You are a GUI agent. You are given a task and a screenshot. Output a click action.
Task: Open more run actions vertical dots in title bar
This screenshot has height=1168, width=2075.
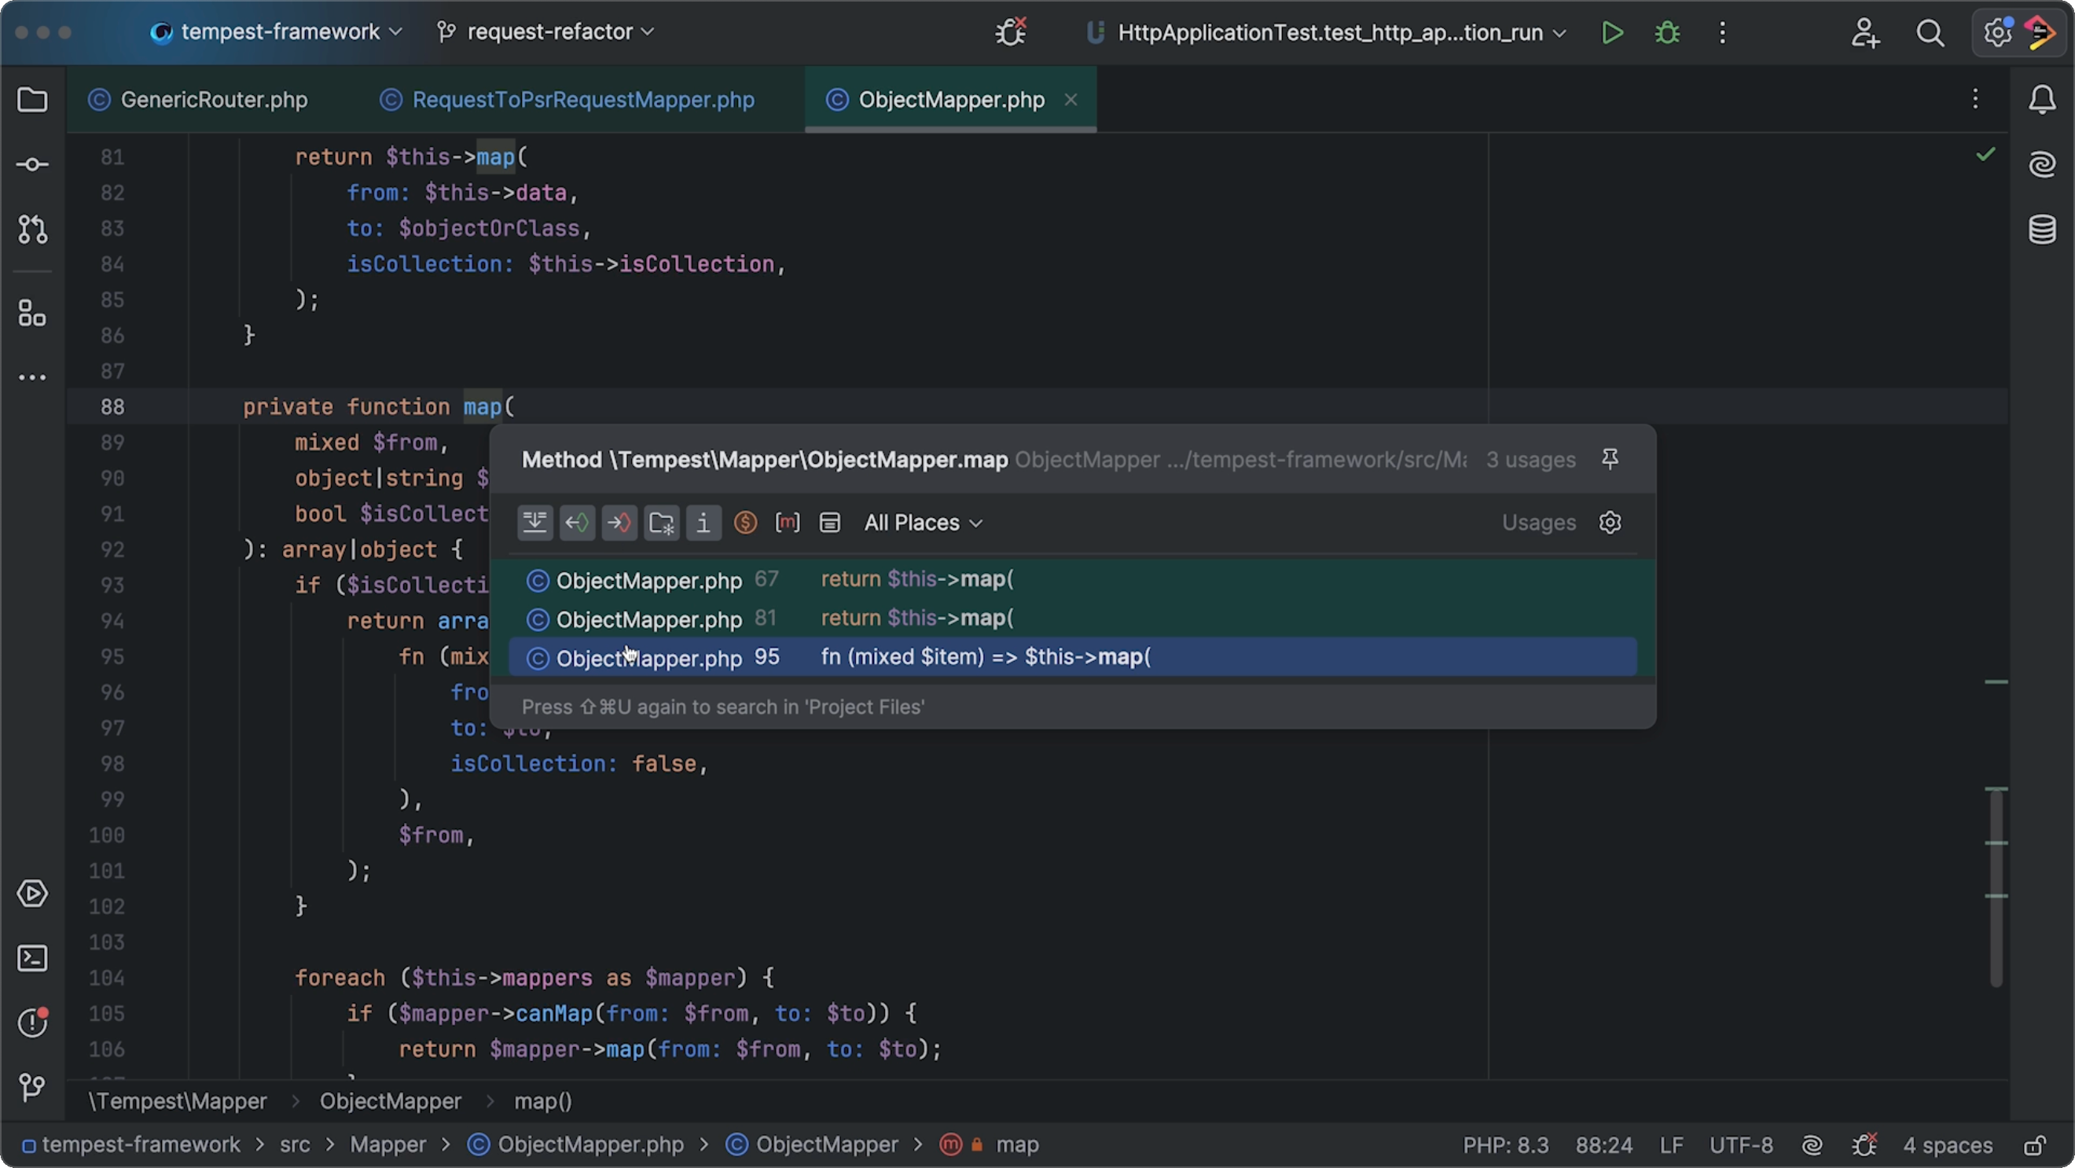coord(1722,32)
